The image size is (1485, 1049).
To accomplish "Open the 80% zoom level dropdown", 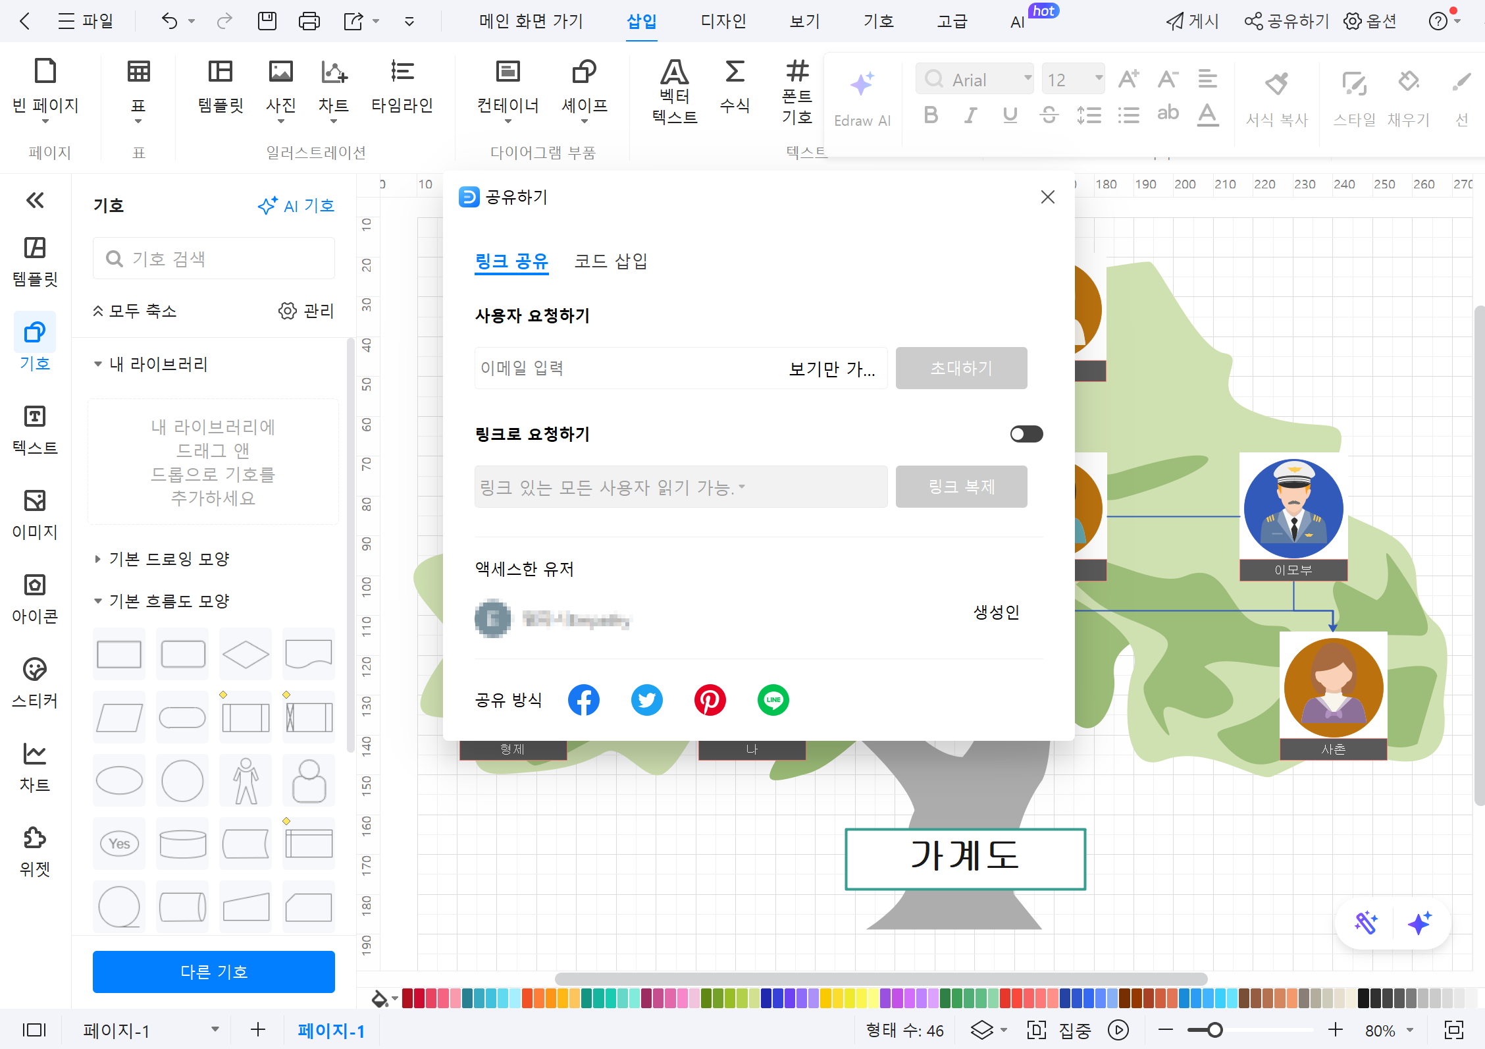I will [1389, 1031].
